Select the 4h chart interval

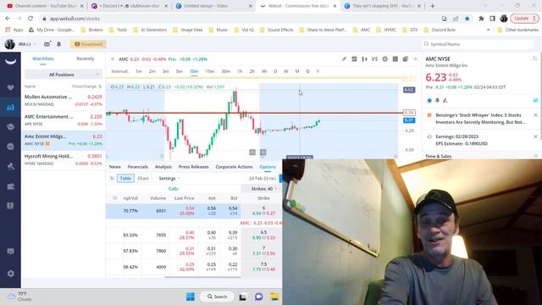click(x=264, y=71)
